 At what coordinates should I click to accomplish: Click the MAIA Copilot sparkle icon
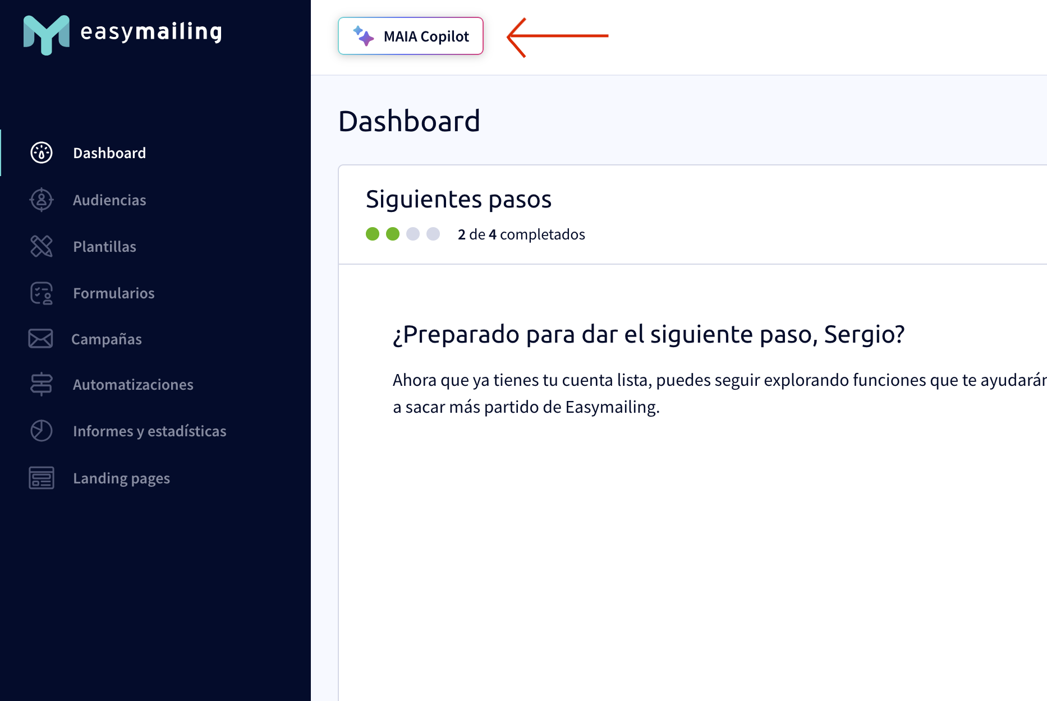coord(364,36)
